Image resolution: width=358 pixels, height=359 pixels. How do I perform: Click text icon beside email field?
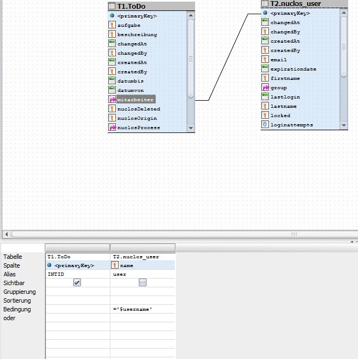tap(265, 59)
